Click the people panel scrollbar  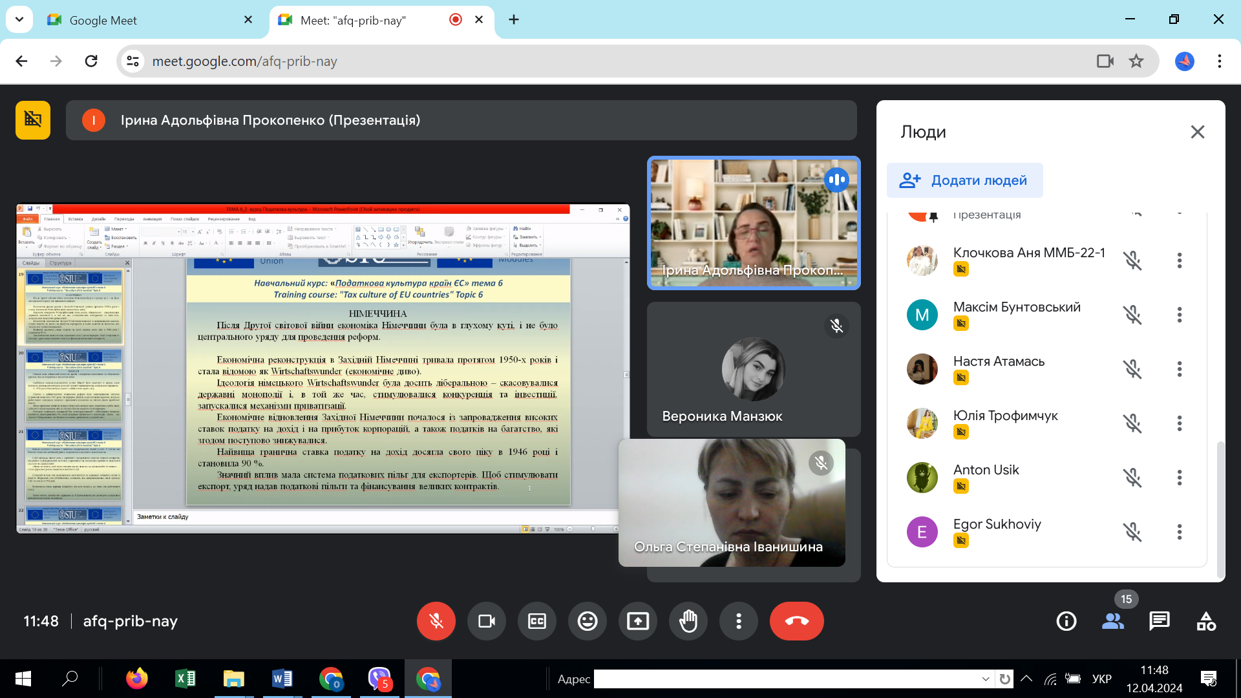pyautogui.click(x=1220, y=509)
